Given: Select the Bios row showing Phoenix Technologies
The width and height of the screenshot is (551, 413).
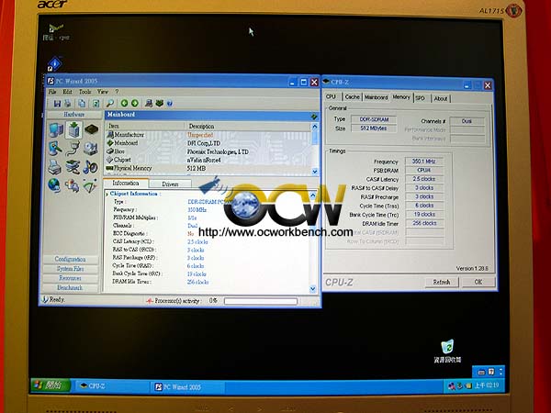Looking at the screenshot, I should [208, 151].
